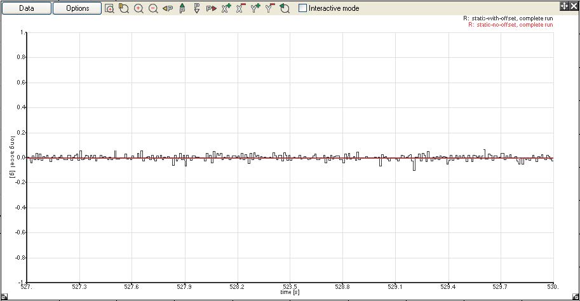
Task: Pan the graph right
Action: coord(212,8)
